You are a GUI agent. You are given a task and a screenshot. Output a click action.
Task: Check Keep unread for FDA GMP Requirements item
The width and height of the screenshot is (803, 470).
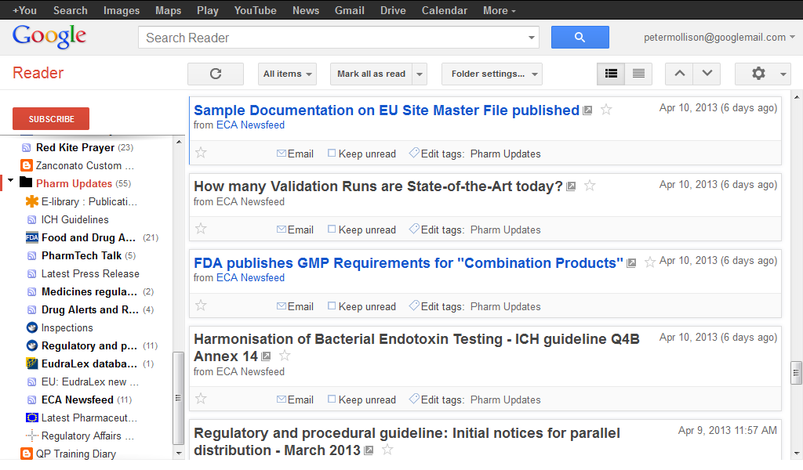coord(332,305)
